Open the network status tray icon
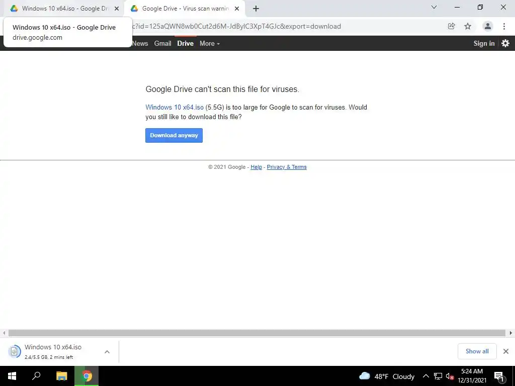Viewport: 515px width, 386px height. pos(438,376)
